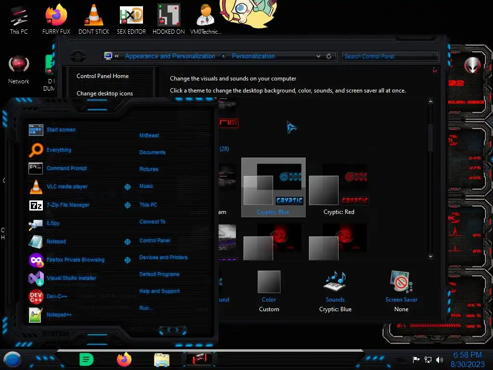Click Search Control Panel field
Image resolution: width=493 pixels, height=370 pixels.
389,56
